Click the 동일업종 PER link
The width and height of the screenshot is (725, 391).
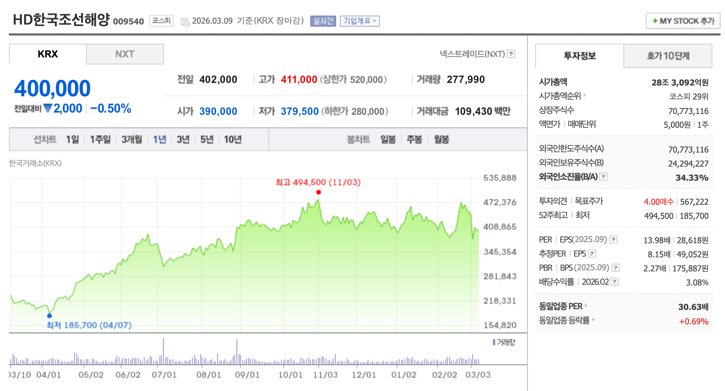click(561, 306)
